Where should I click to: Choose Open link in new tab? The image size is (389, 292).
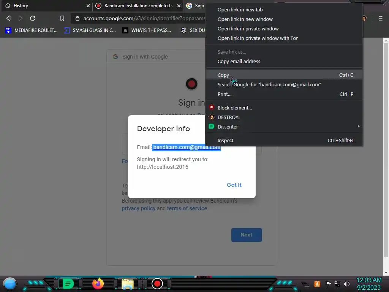tap(284, 10)
